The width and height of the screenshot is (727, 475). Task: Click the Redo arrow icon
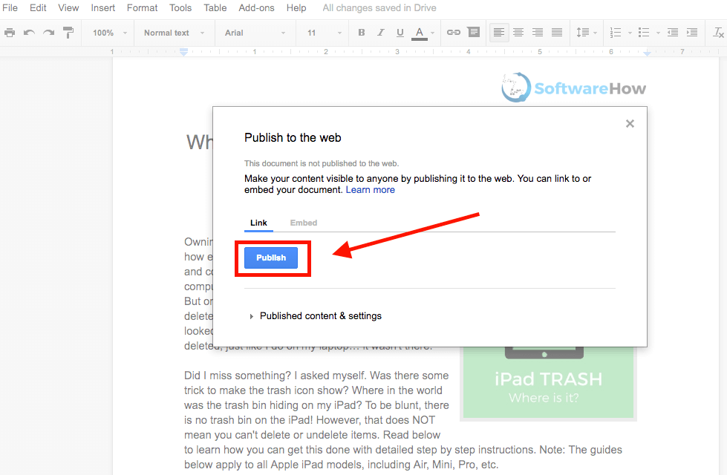[49, 33]
